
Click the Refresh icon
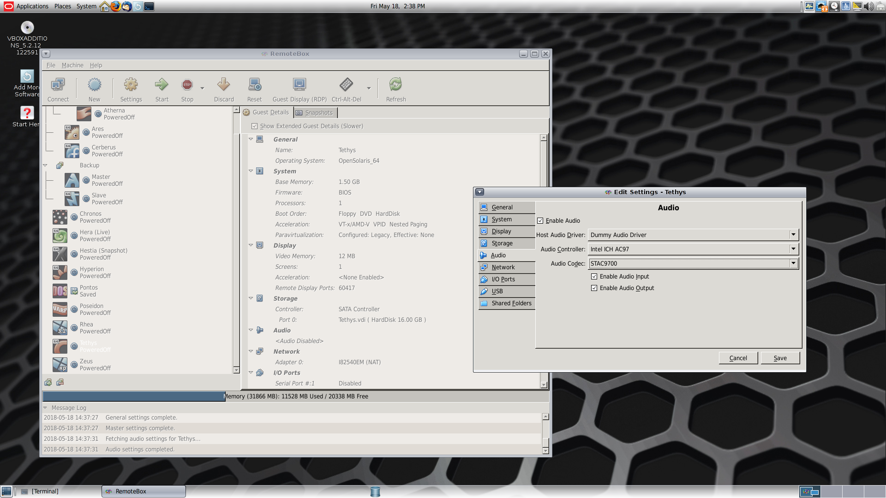click(x=395, y=89)
